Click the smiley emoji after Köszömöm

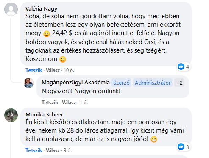pyautogui.click(x=63, y=59)
